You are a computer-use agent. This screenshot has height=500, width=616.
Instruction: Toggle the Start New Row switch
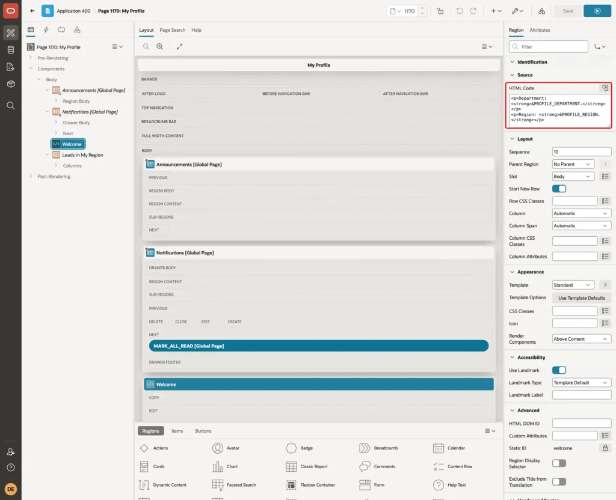point(559,189)
